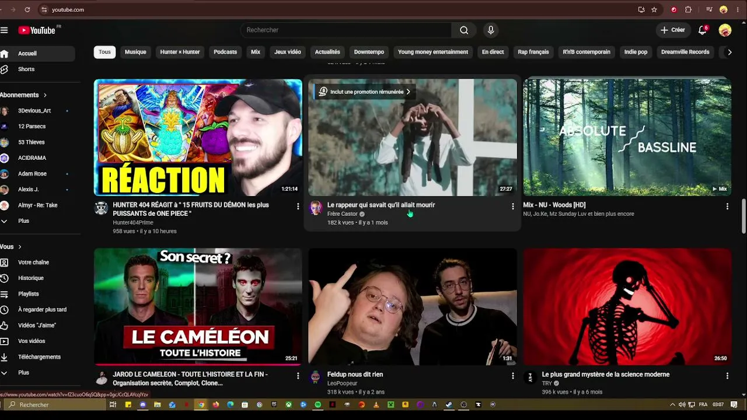Open options menu for Le rappeur video
Viewport: 747px width, 420px height.
pyautogui.click(x=513, y=206)
